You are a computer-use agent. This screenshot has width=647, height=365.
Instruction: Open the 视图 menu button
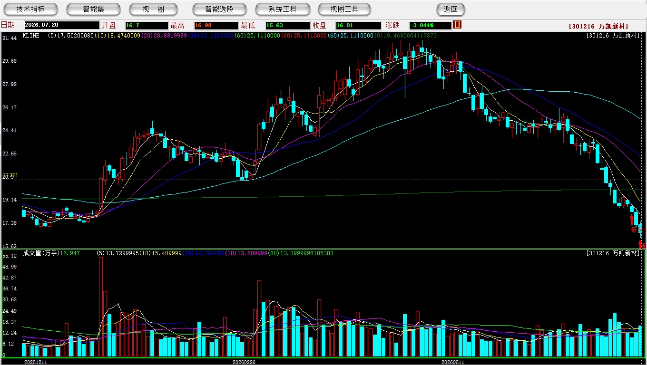click(153, 9)
